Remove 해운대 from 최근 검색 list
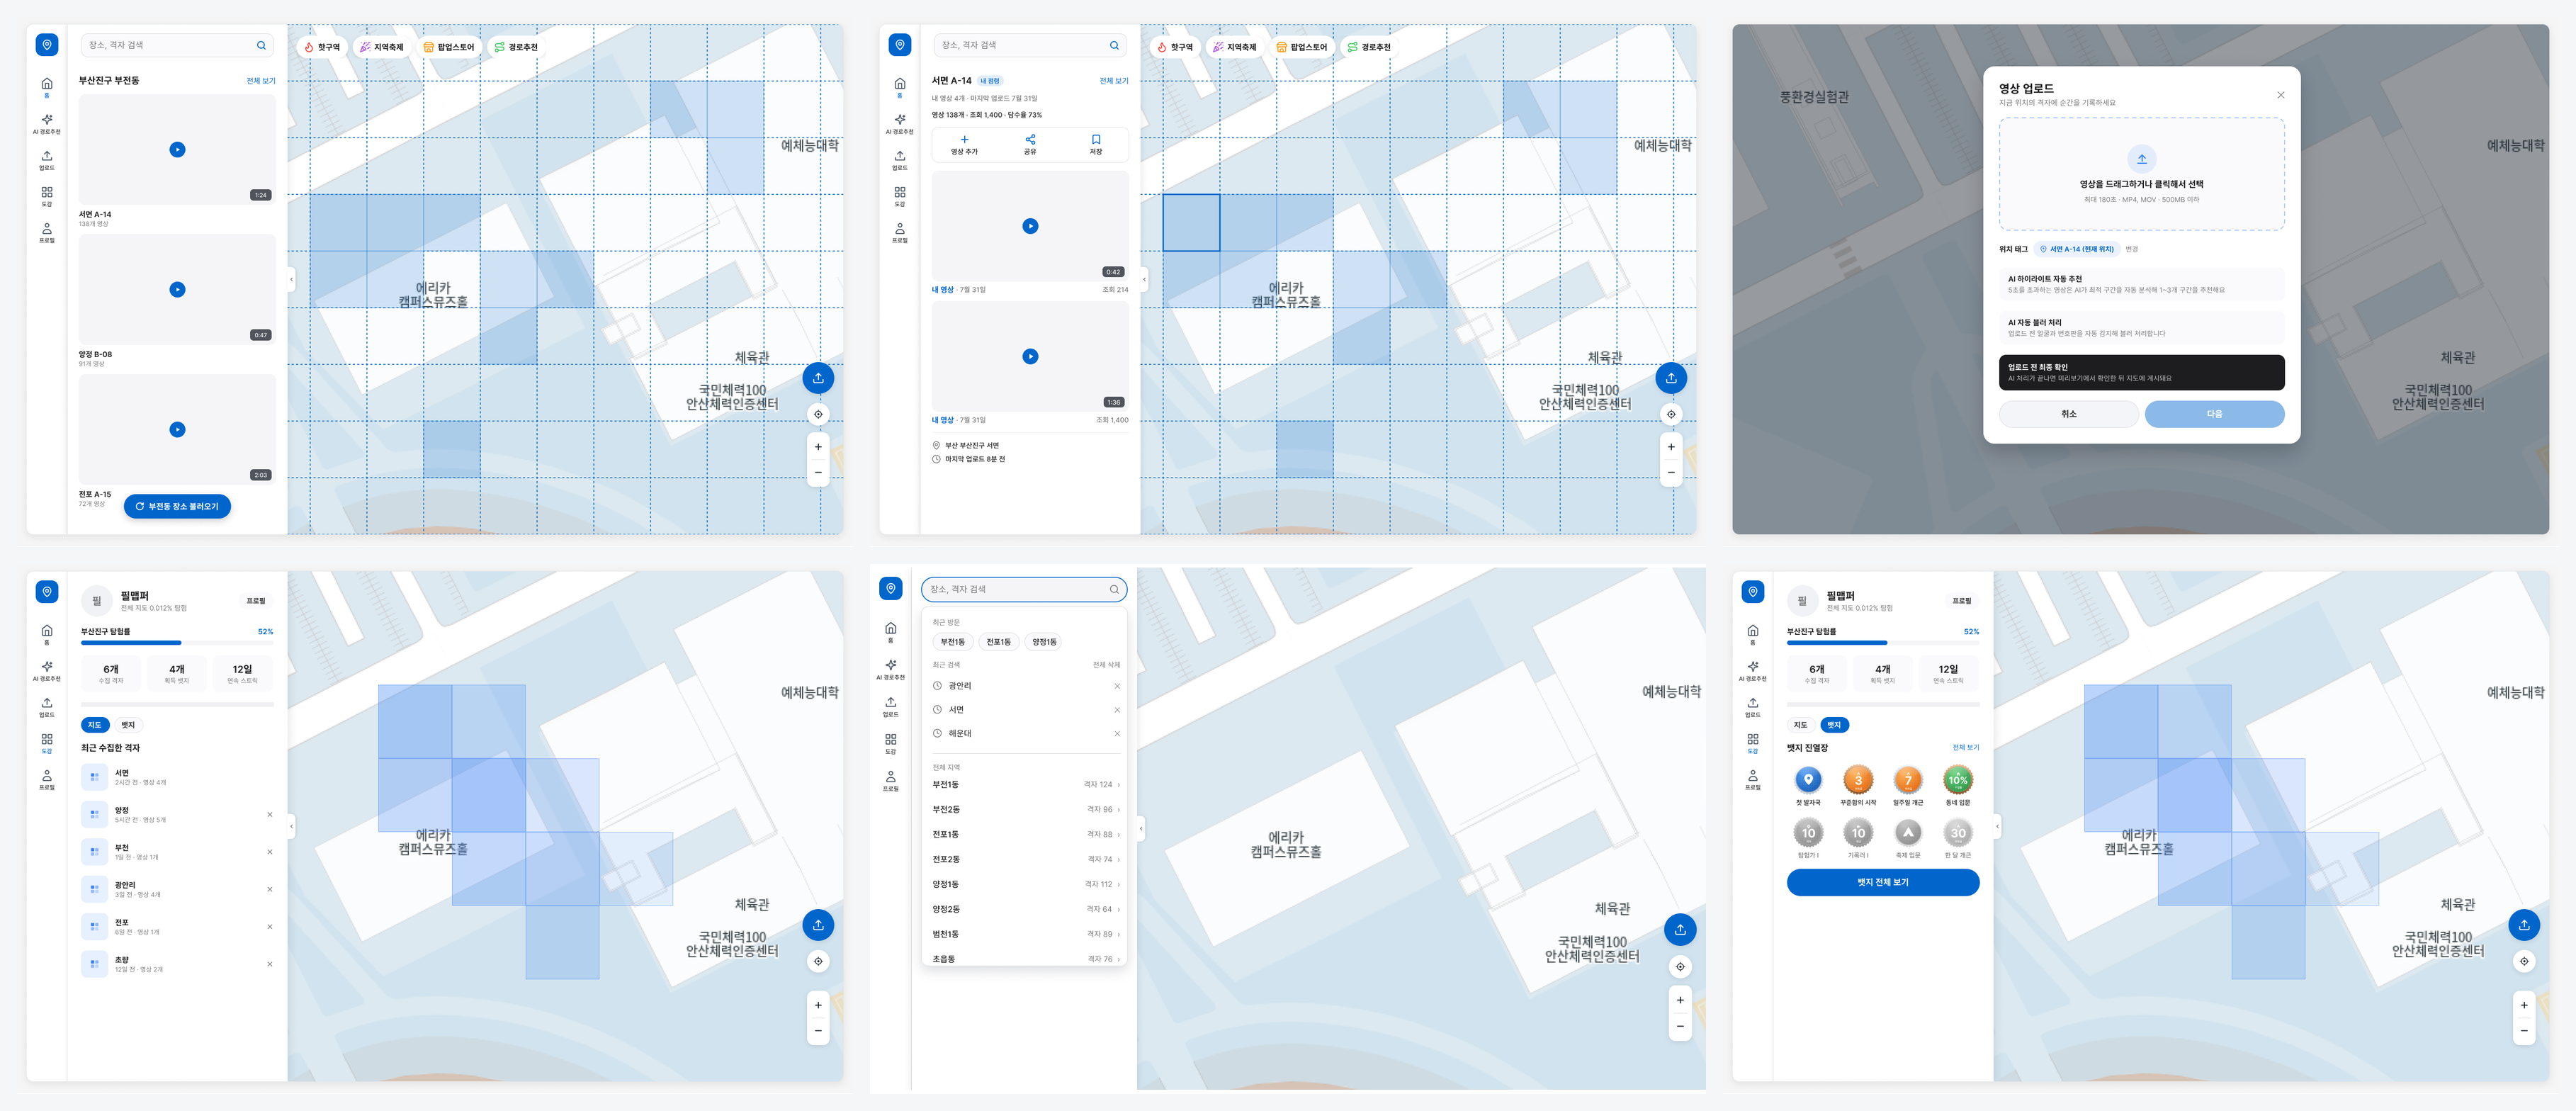The height and width of the screenshot is (1111, 2576). point(1117,734)
